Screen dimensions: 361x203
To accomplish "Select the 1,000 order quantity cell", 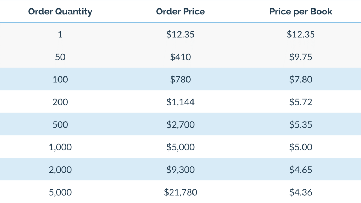I will pyautogui.click(x=60, y=147).
